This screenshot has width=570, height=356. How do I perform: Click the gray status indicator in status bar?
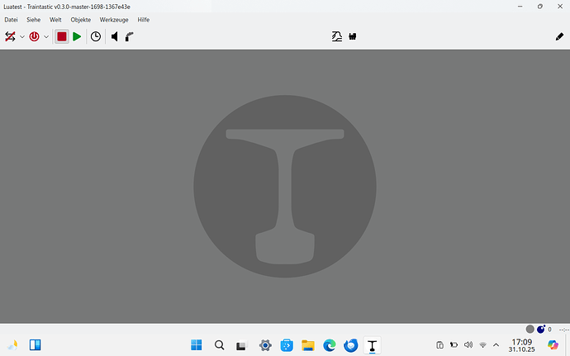pos(530,329)
